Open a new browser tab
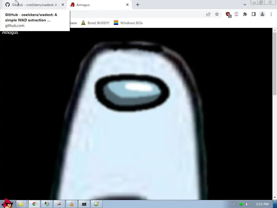277x208 pixels. coord(138,5)
